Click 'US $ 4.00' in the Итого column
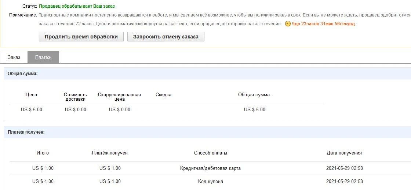 (x=43, y=181)
